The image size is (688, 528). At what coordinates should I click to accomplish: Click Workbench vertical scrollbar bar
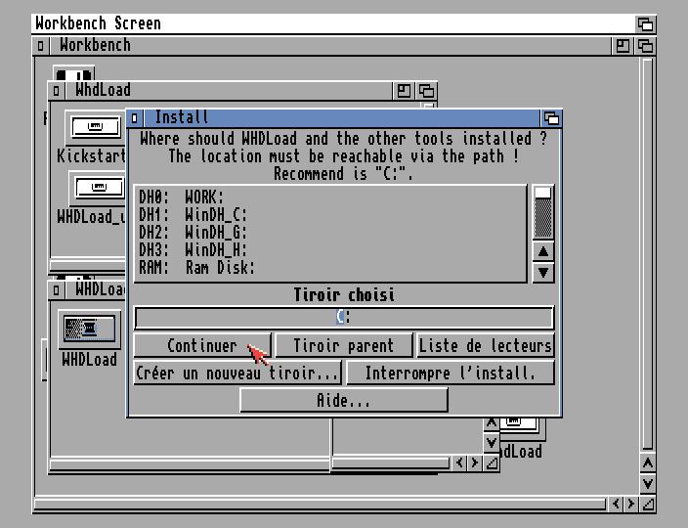point(648,254)
